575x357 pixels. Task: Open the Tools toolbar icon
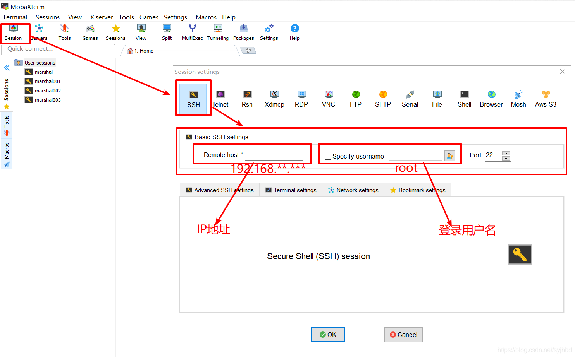point(64,33)
